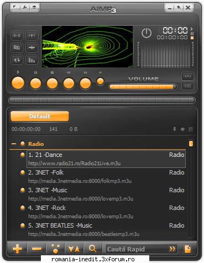Click the visualization display

(87, 46)
